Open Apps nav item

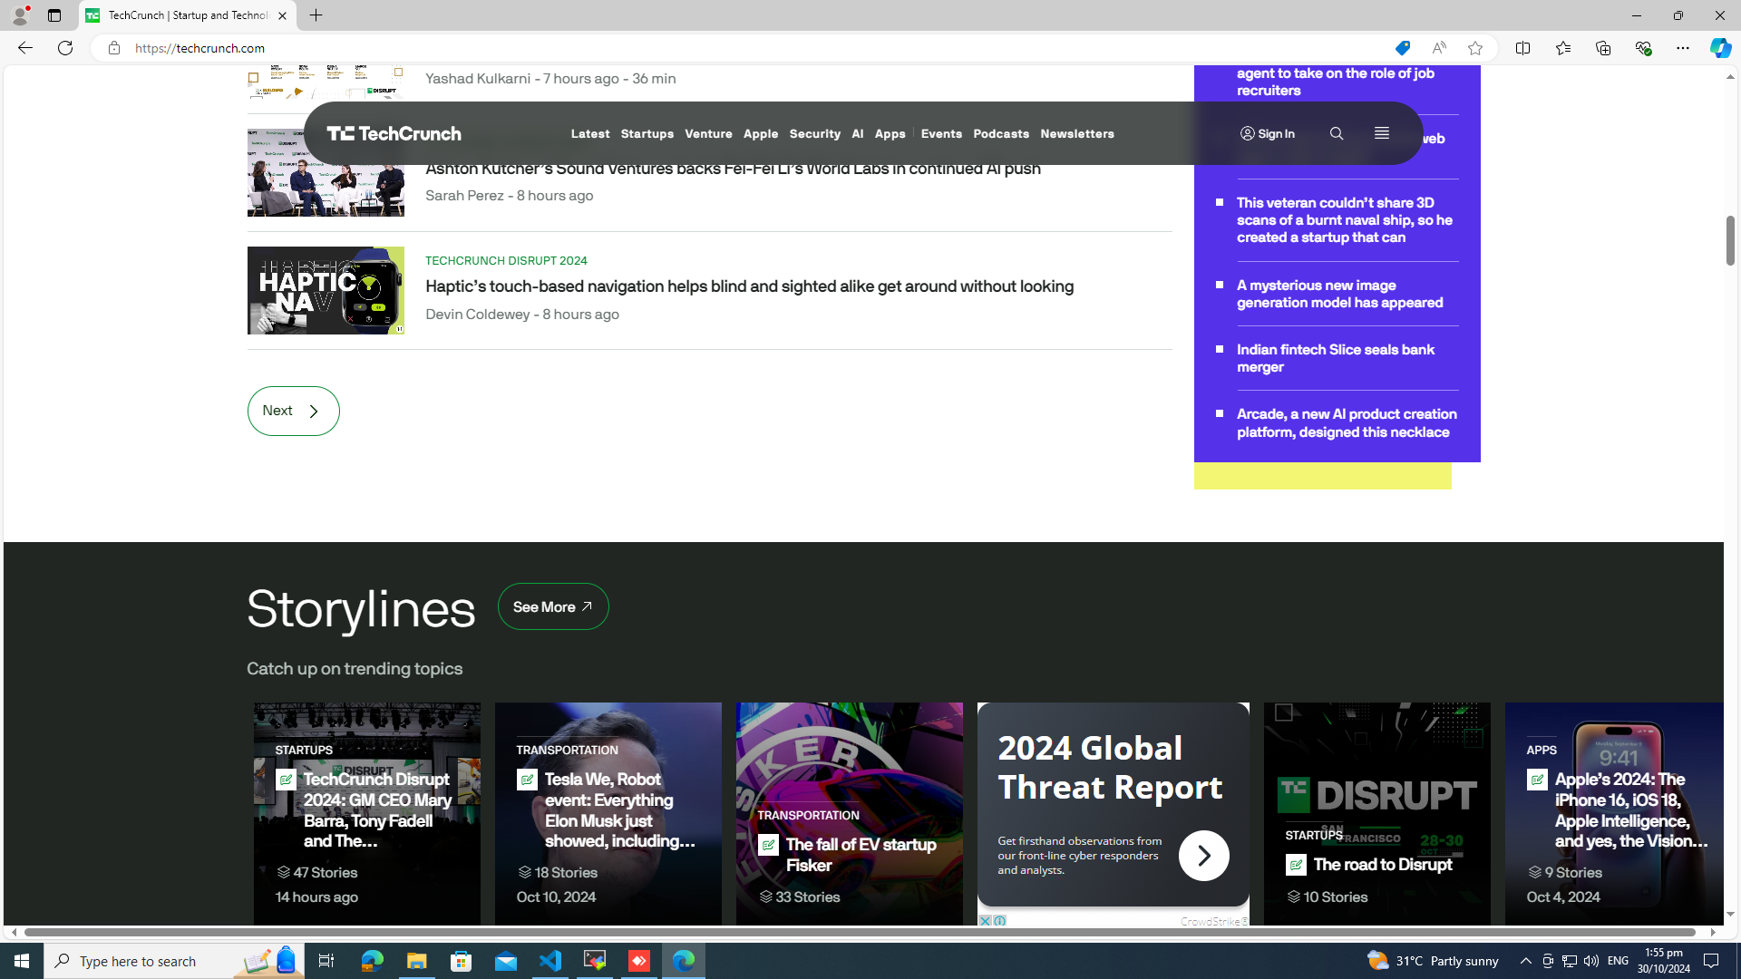point(890,133)
